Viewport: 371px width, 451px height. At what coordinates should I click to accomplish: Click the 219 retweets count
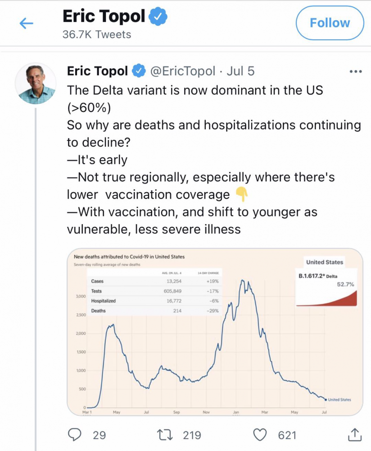click(x=192, y=435)
